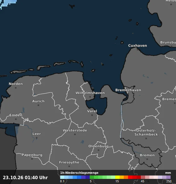Screen dimensions: 176x184
Task: Click the lightest blue legend swatch above 0.1
Action: 62,177
